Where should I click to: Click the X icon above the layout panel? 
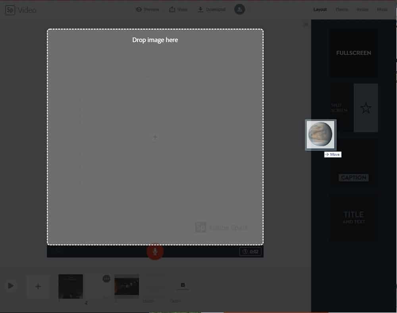point(306,24)
